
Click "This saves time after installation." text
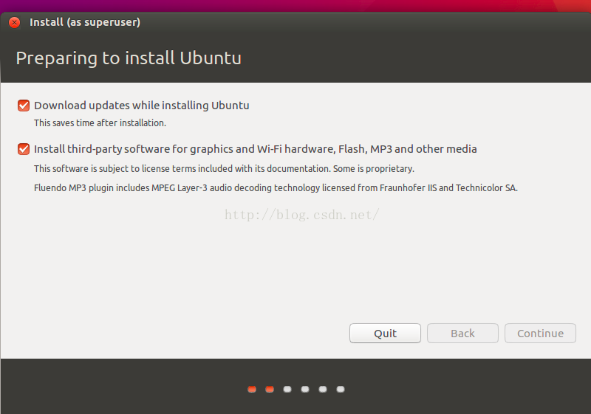(x=100, y=123)
